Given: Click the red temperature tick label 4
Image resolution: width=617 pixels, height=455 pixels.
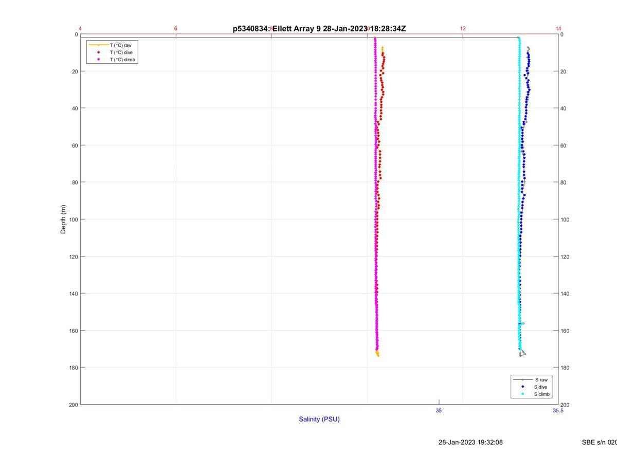Looking at the screenshot, I should 80,28.
